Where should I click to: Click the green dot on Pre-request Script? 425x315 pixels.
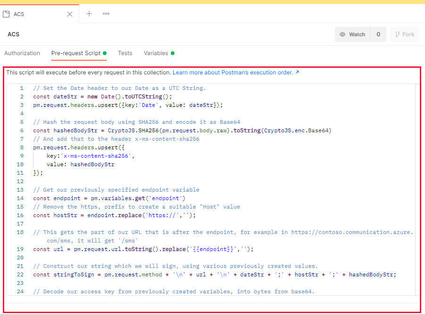[104, 52]
